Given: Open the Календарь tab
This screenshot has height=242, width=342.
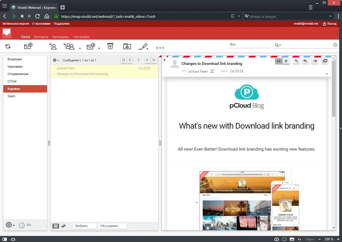Looking at the screenshot, I should pyautogui.click(x=60, y=37).
